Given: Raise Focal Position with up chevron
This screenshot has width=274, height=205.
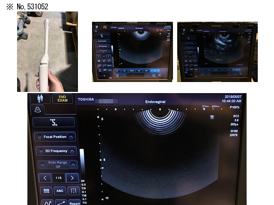Looking at the screenshot, I should click(x=71, y=137).
